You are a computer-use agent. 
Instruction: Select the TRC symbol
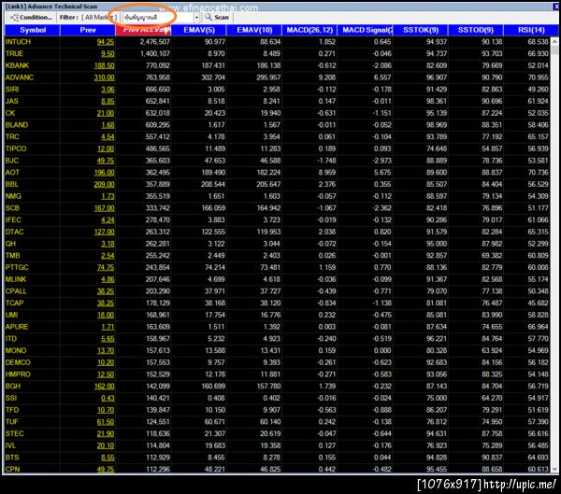point(12,136)
